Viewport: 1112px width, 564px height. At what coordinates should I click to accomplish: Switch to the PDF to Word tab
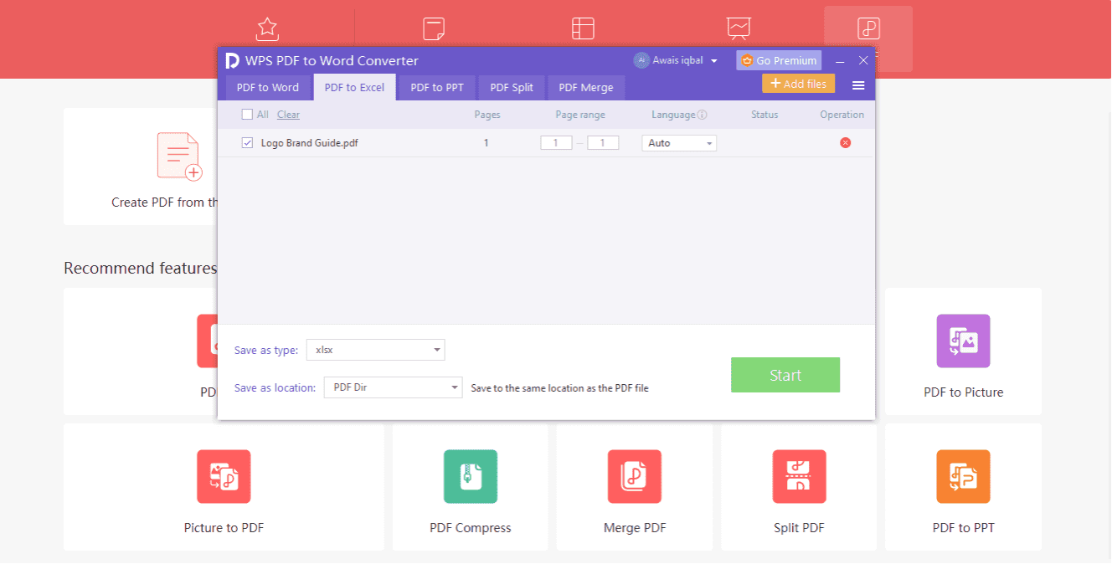[x=268, y=87]
